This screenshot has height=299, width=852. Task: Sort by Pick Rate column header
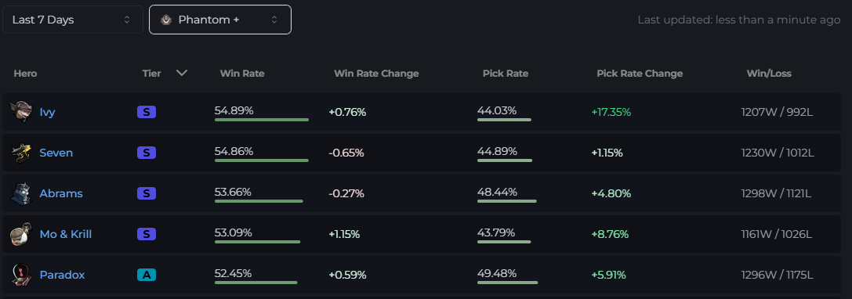click(506, 74)
